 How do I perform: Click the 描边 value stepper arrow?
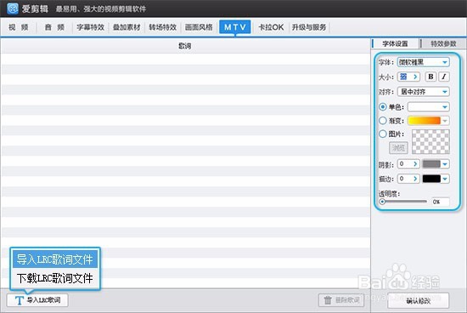click(415, 179)
